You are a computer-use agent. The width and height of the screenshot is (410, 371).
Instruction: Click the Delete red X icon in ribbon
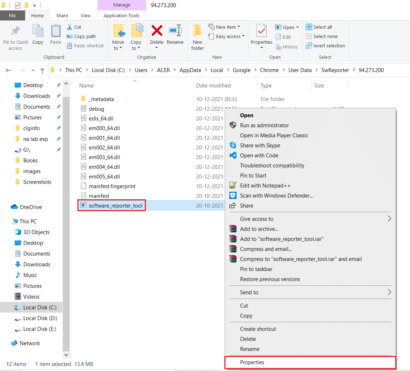coord(157,31)
